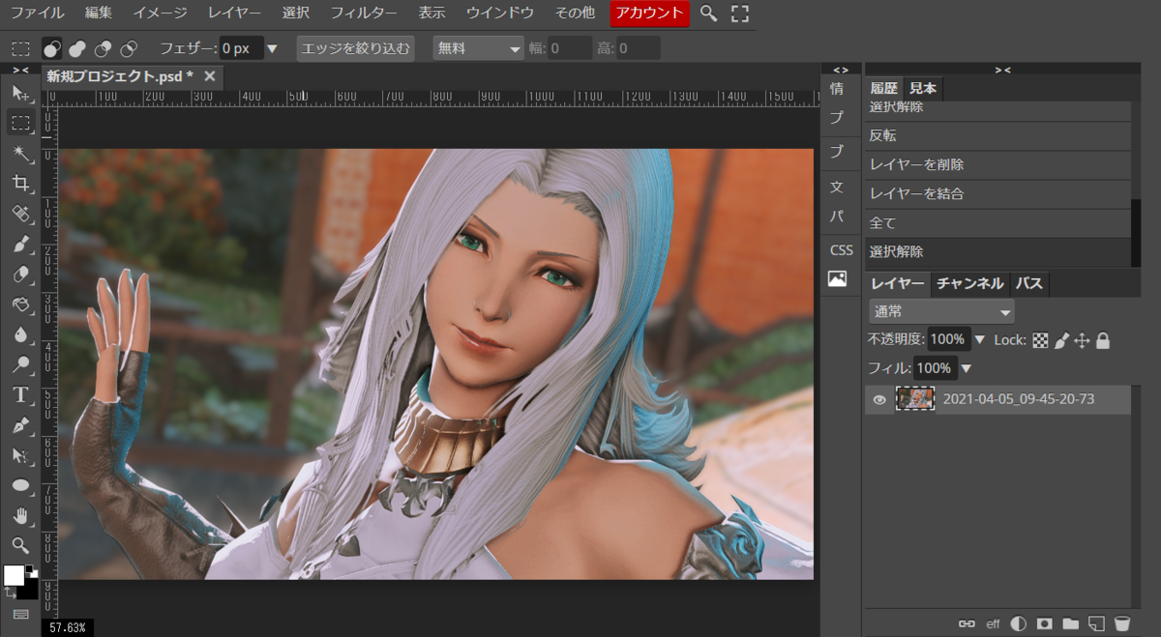The width and height of the screenshot is (1161, 637).
Task: Select the Spot Healing Brush tool
Action: click(20, 213)
